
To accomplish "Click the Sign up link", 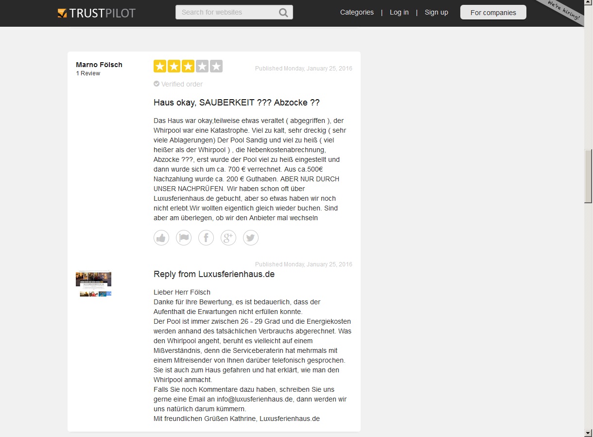I will click(436, 13).
